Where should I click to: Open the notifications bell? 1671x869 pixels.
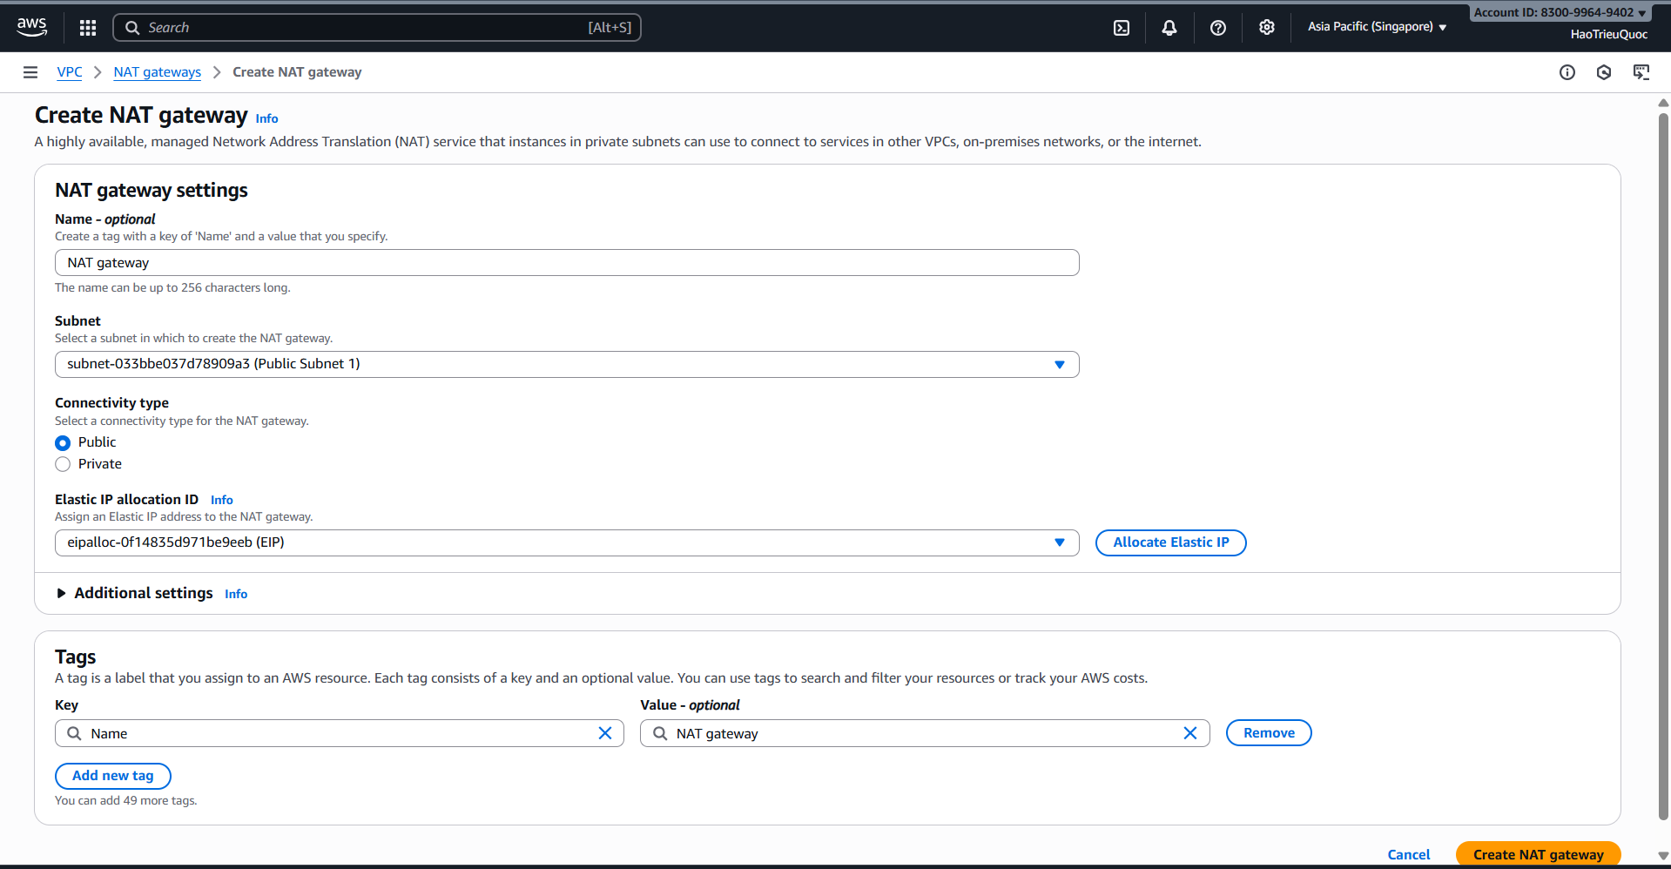click(1169, 28)
